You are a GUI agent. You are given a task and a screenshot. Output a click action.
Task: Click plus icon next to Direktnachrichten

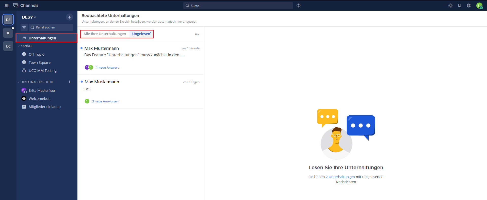coord(70,82)
